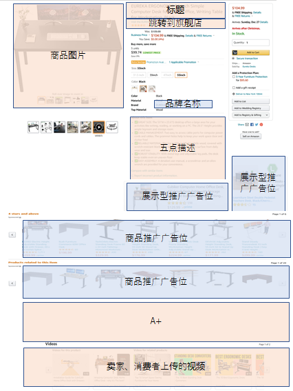Choose the 39inch size option
This screenshot has width=293, height=391.
click(153, 75)
